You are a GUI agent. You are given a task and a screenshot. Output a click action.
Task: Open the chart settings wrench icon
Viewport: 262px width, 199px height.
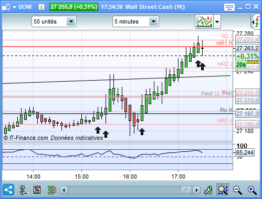pos(208,190)
